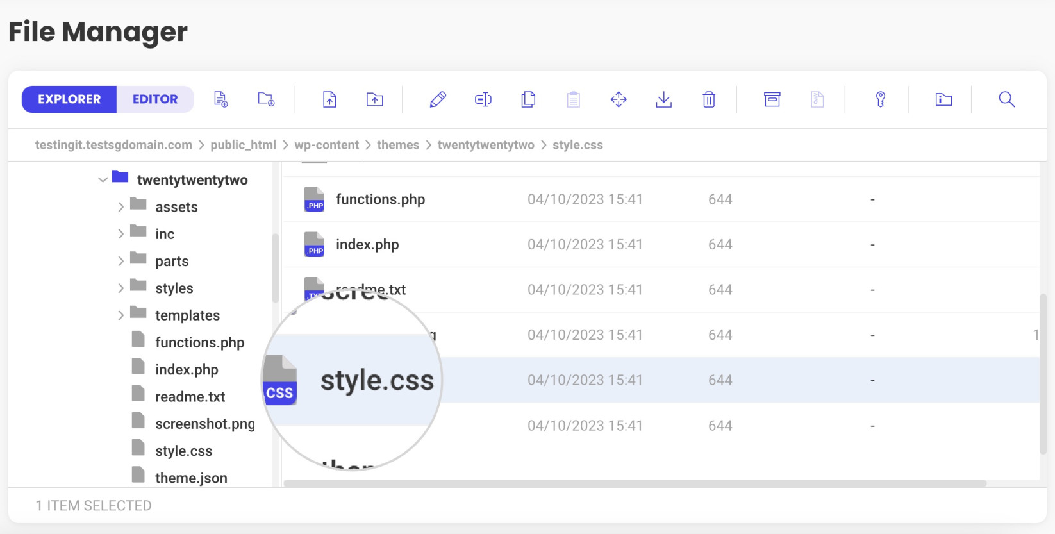Select readme.txt in the tree

coord(190,397)
